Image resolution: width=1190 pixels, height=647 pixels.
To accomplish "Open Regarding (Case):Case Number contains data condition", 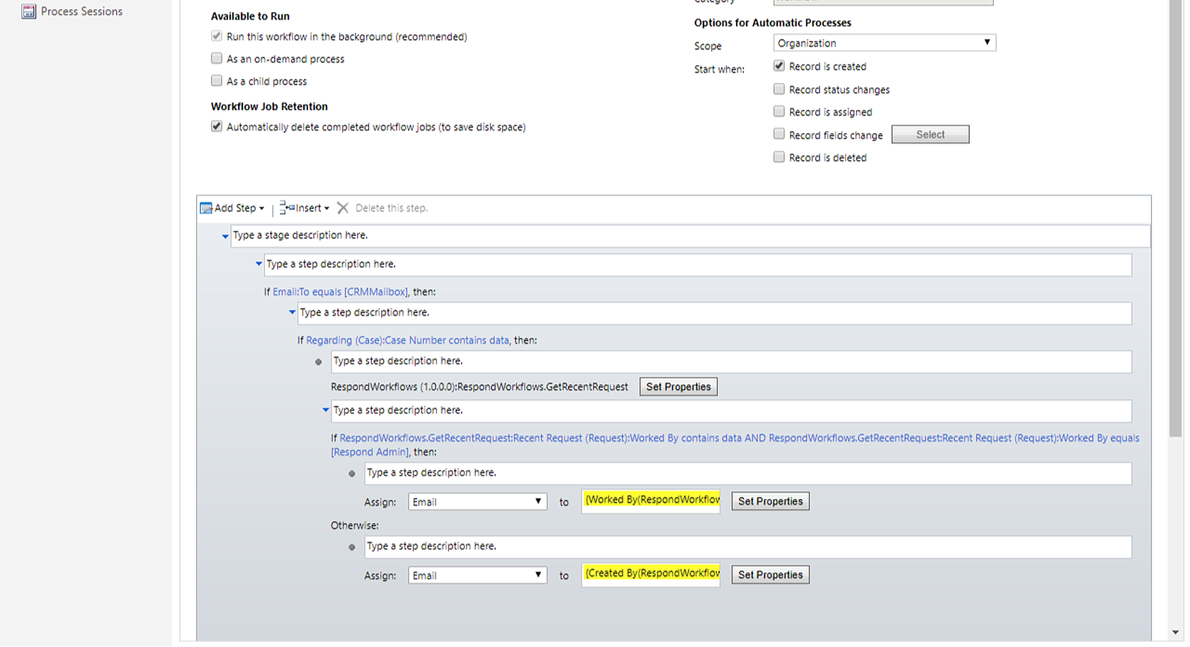I will tap(407, 340).
